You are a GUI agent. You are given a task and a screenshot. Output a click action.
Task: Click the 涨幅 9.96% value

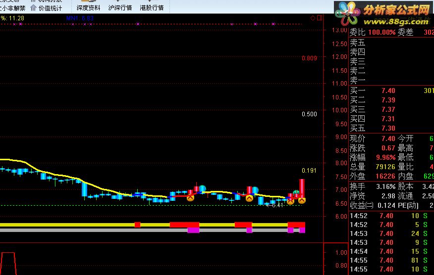click(385, 157)
